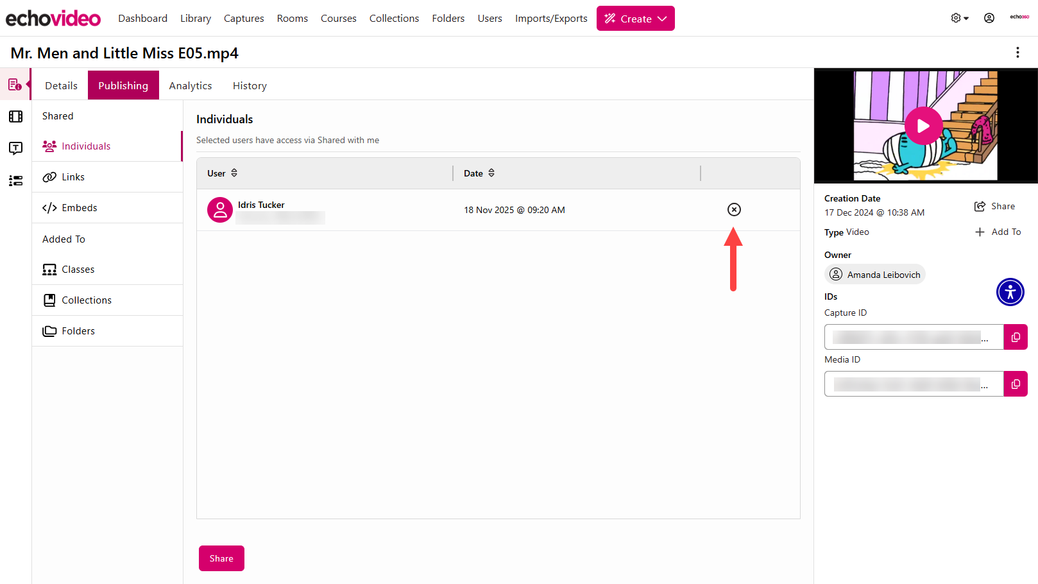Image resolution: width=1038 pixels, height=584 pixels.
Task: Open the accessibility widget toggle
Action: point(1010,292)
